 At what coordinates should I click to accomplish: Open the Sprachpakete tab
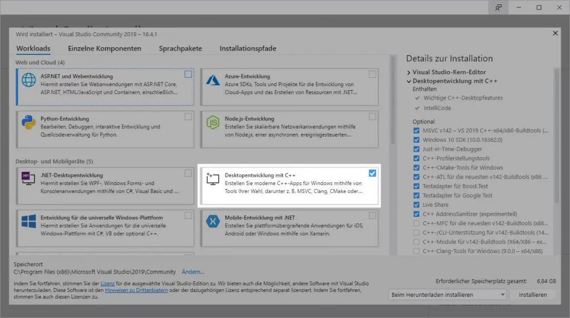pyautogui.click(x=180, y=48)
